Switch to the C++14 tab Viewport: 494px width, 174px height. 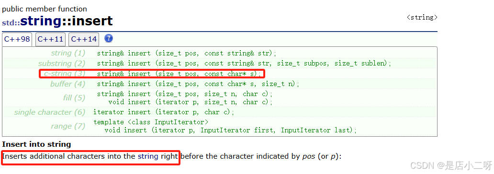click(84, 39)
